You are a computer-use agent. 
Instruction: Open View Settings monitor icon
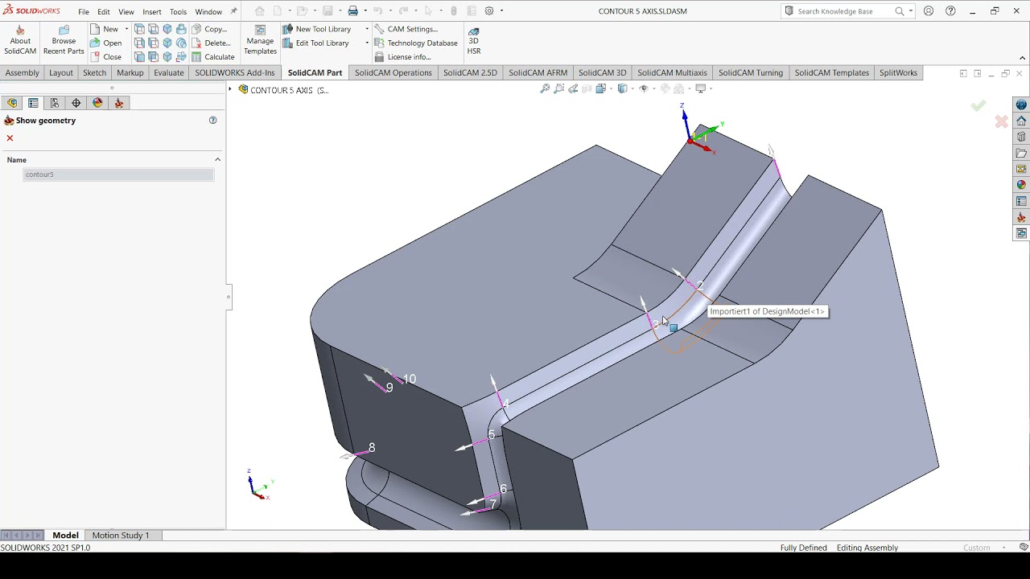(x=701, y=89)
